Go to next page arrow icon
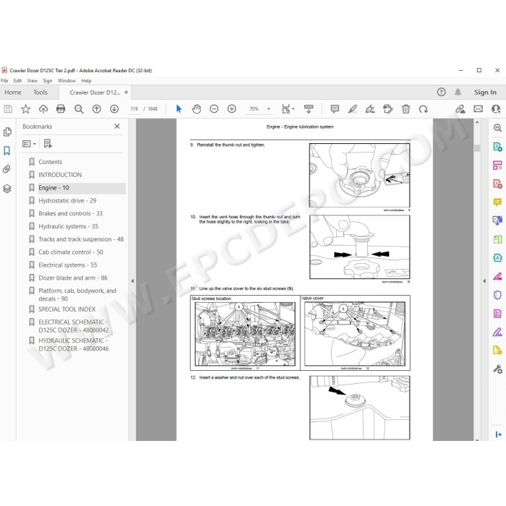Viewport: 506px width, 506px height. [114, 109]
